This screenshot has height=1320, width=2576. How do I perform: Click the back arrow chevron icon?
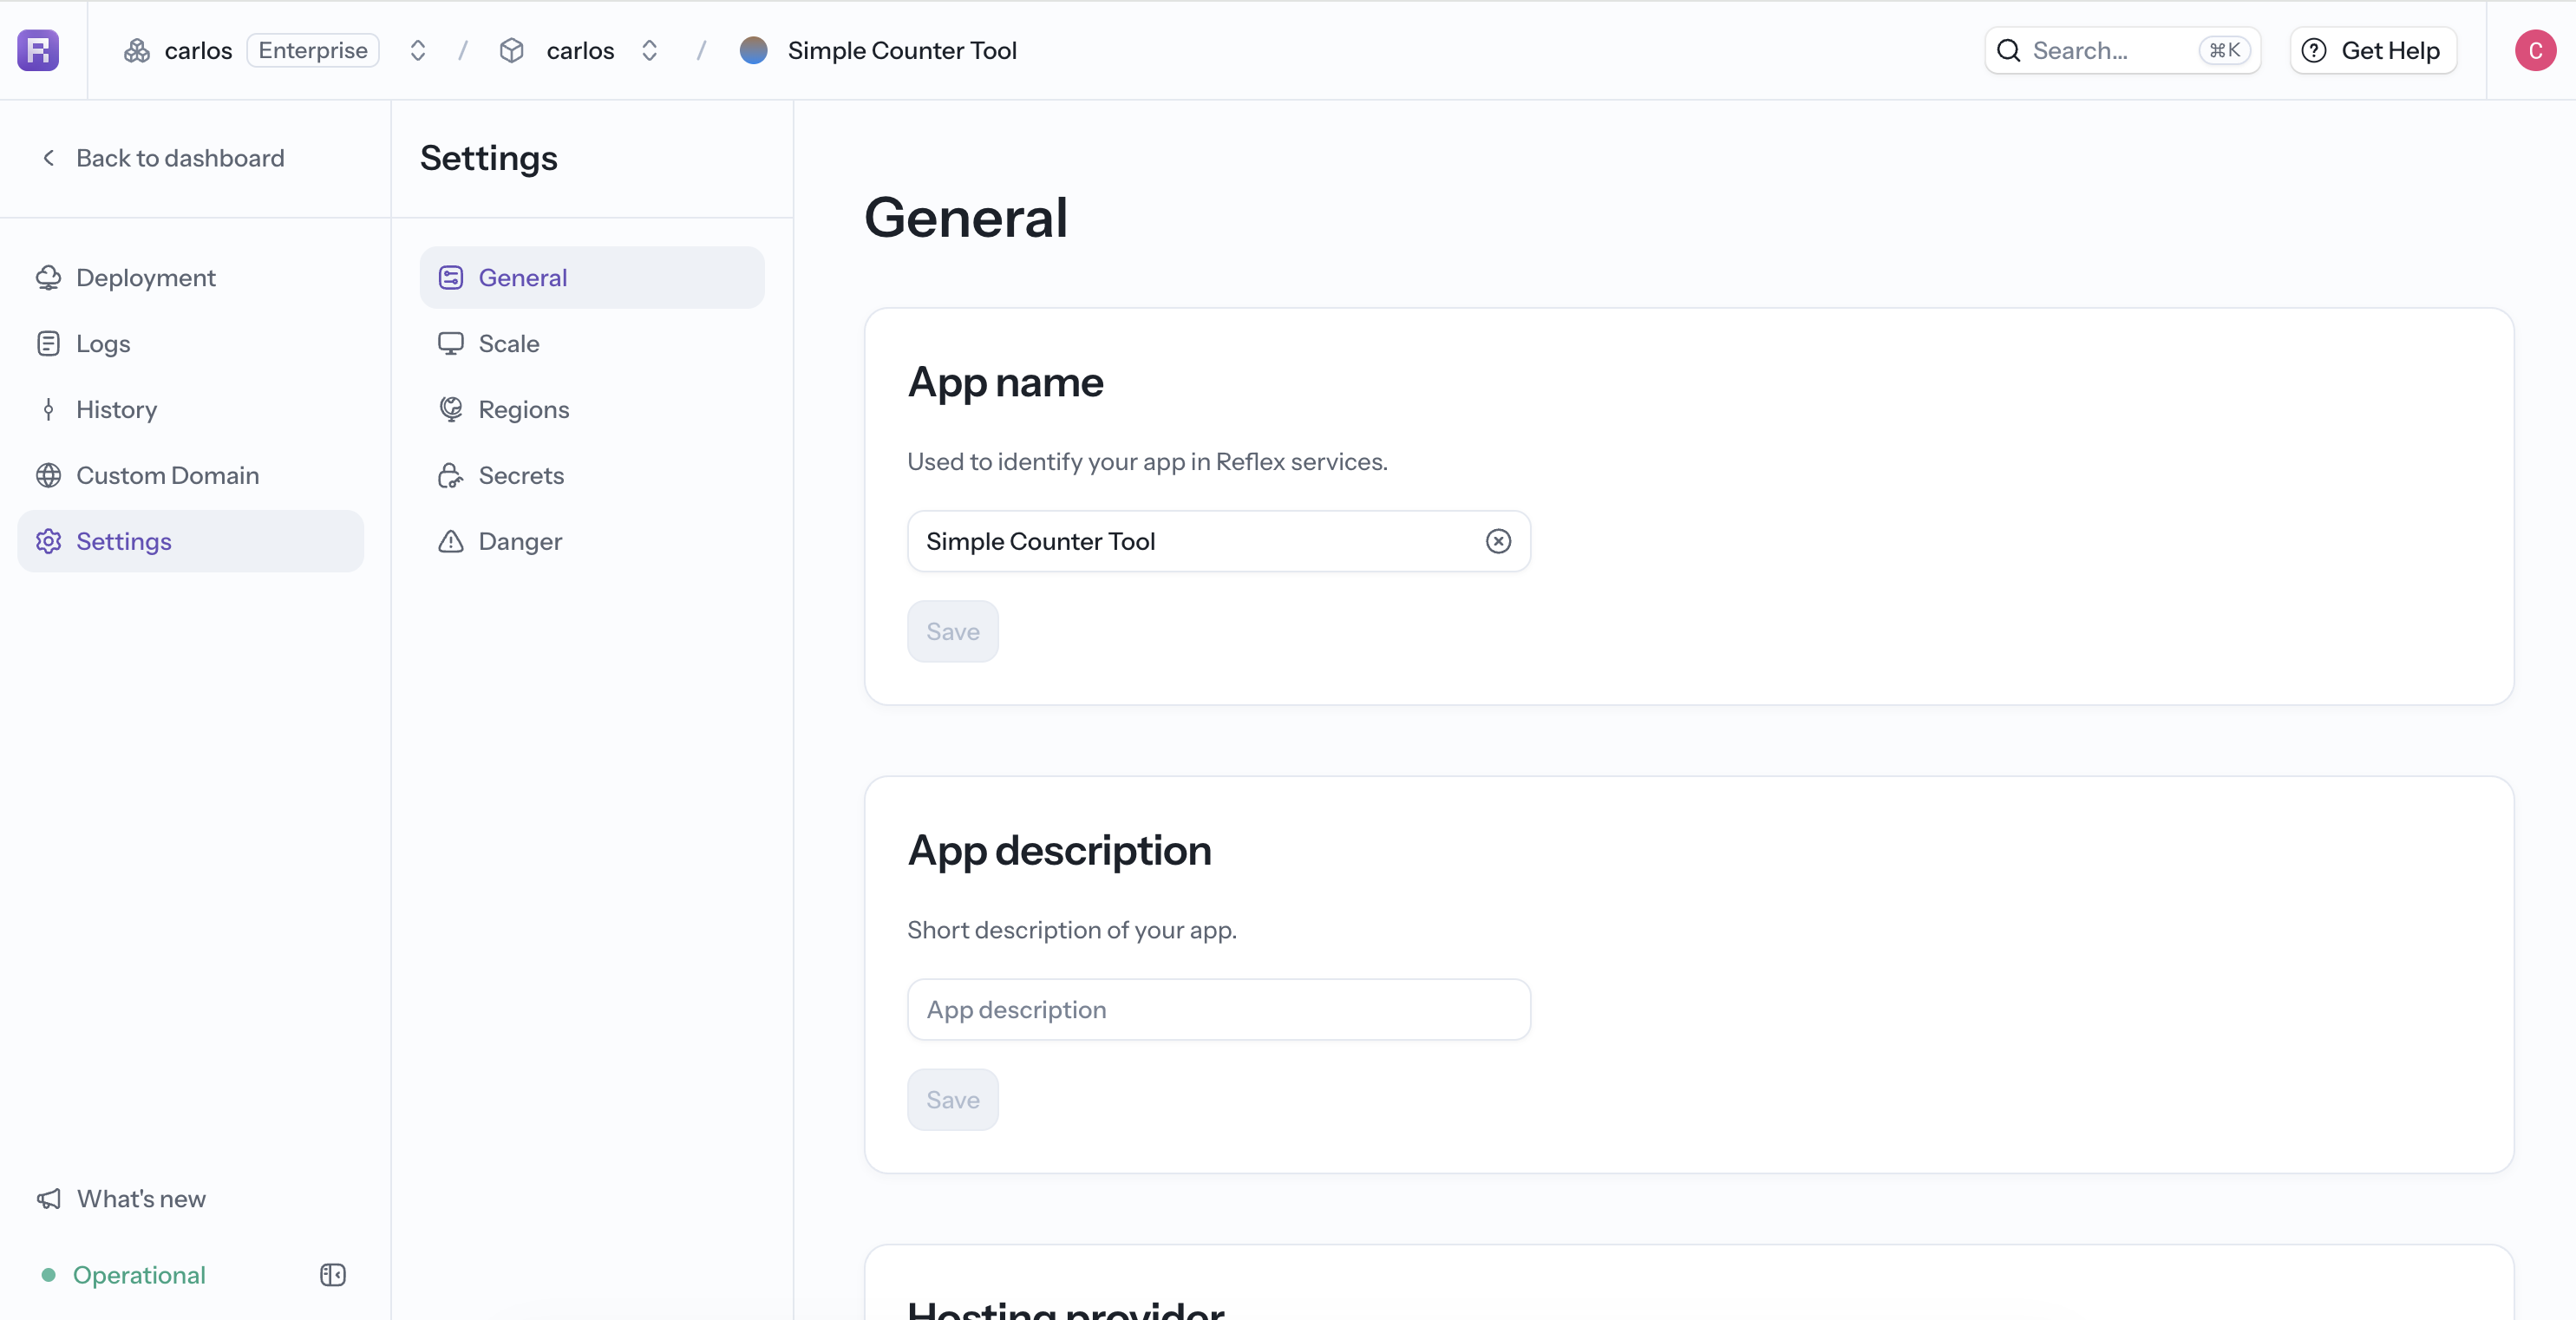point(48,158)
